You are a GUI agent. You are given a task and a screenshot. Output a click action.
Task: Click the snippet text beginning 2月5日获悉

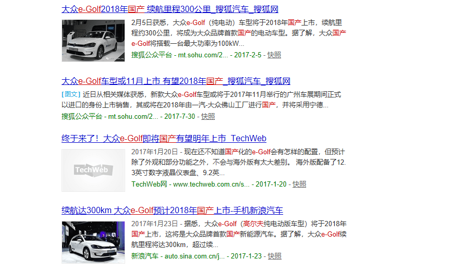pyautogui.click(x=239, y=33)
